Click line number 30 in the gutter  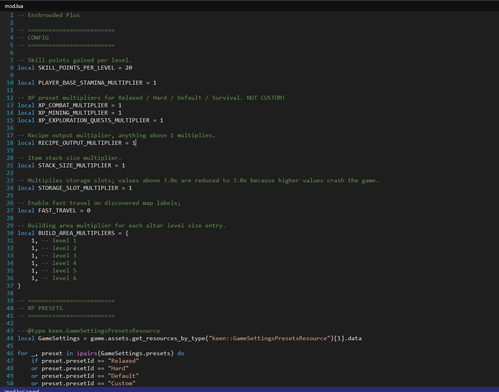[10, 233]
